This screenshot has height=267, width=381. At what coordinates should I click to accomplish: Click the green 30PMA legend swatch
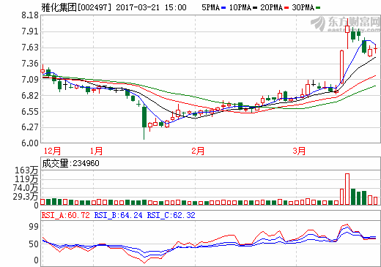pyautogui.click(x=318, y=8)
